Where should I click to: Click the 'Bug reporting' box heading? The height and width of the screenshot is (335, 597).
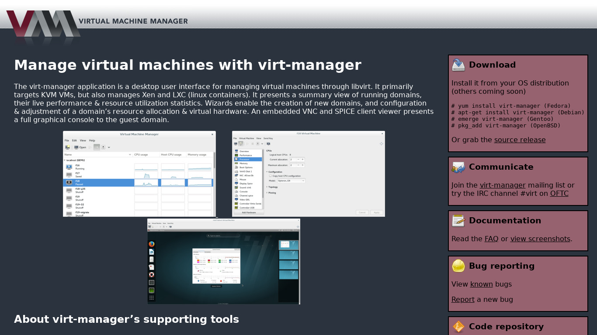point(502,266)
